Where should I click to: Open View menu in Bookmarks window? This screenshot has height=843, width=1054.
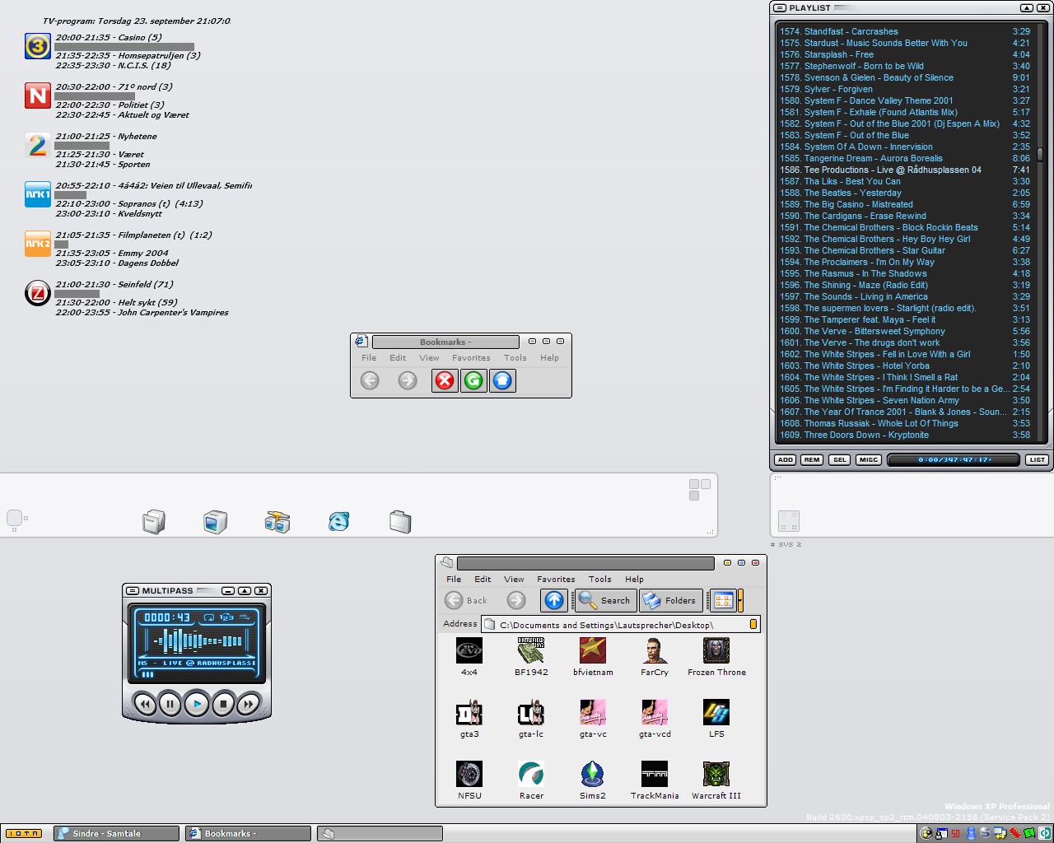coord(429,358)
